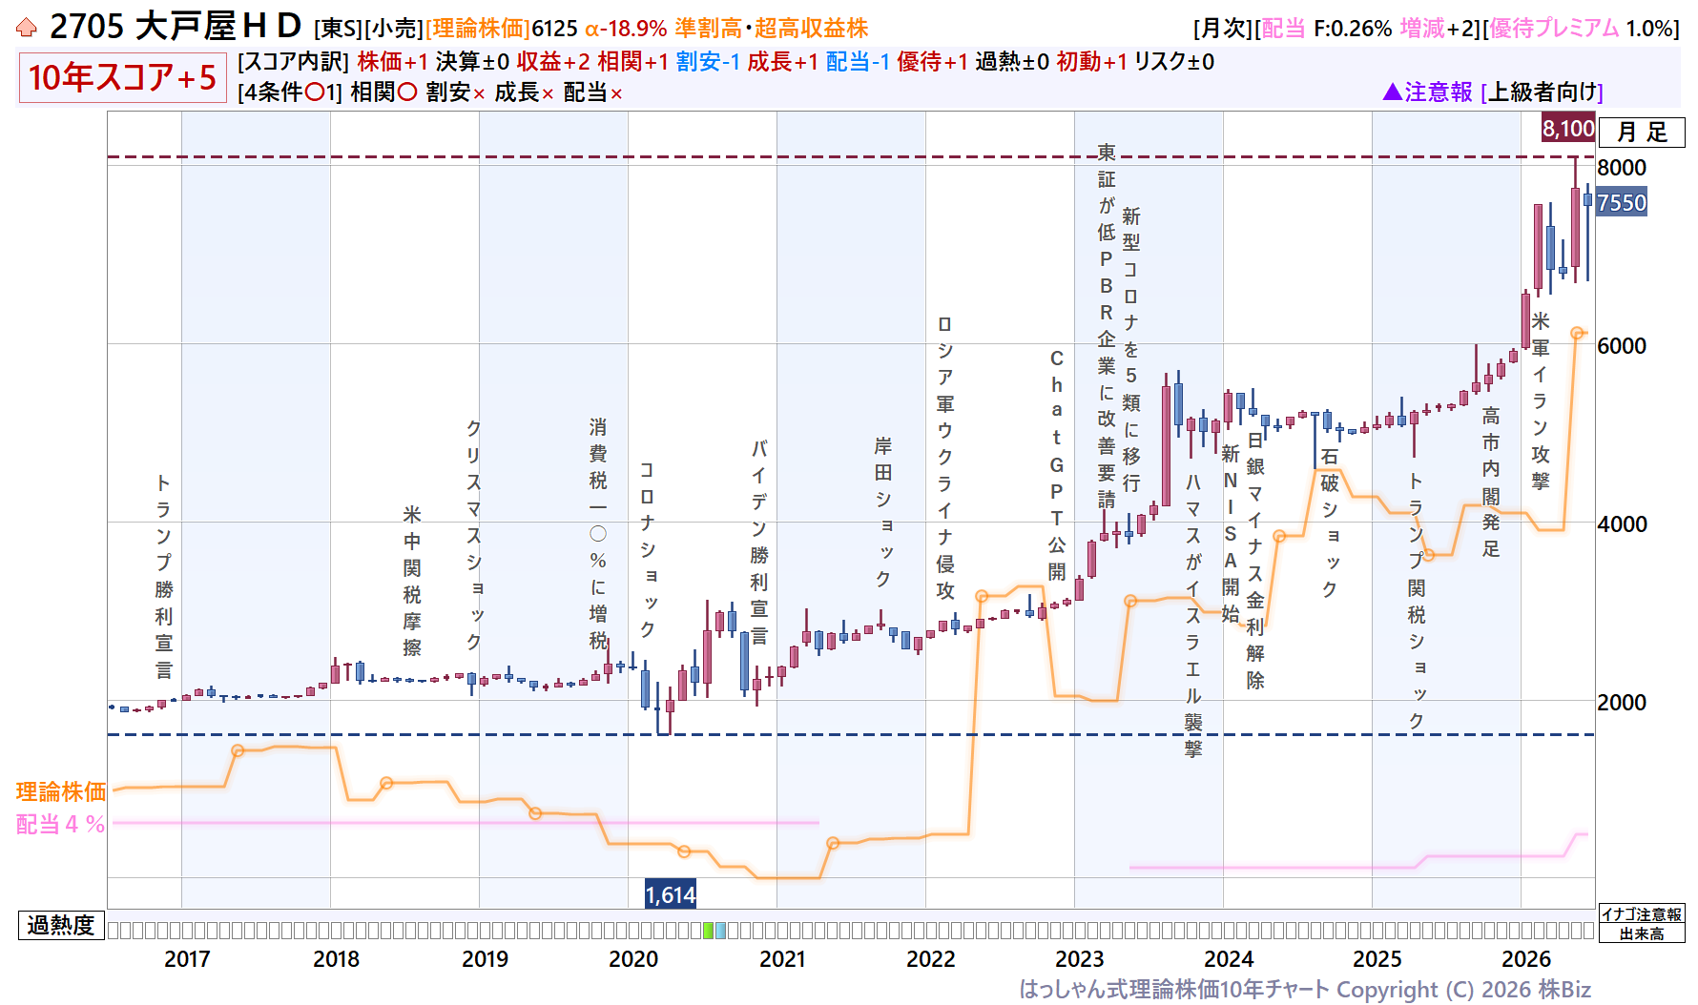The image size is (1698, 1005).
Task: Click the [上級者向け] label
Action: (1542, 92)
